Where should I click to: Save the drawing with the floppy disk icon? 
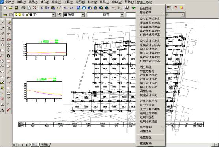coord(16,8)
